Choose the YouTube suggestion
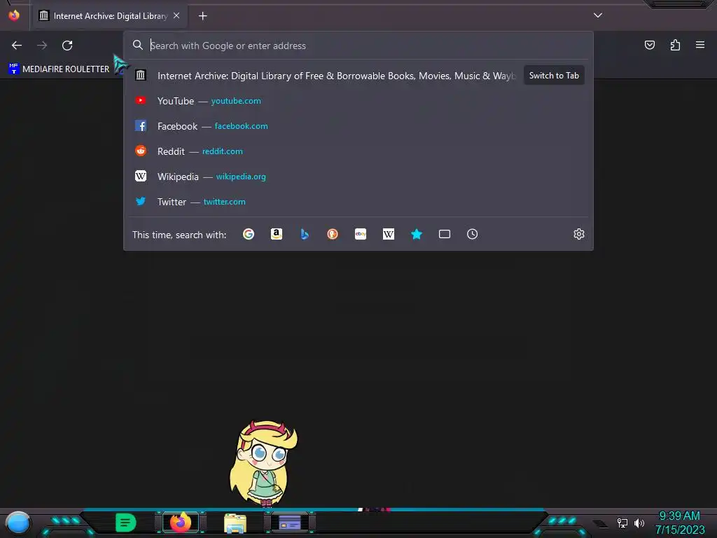The height and width of the screenshot is (538, 717). pos(359,101)
